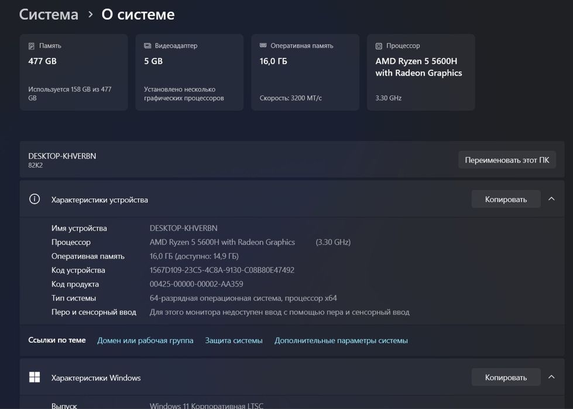573x409 pixels.
Task: Open the Память 477 GB card
Action: click(x=74, y=73)
